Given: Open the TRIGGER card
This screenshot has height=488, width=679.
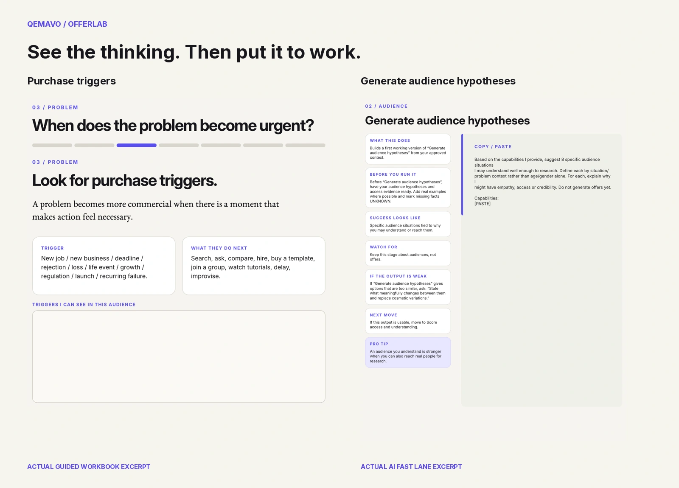Looking at the screenshot, I should point(104,266).
